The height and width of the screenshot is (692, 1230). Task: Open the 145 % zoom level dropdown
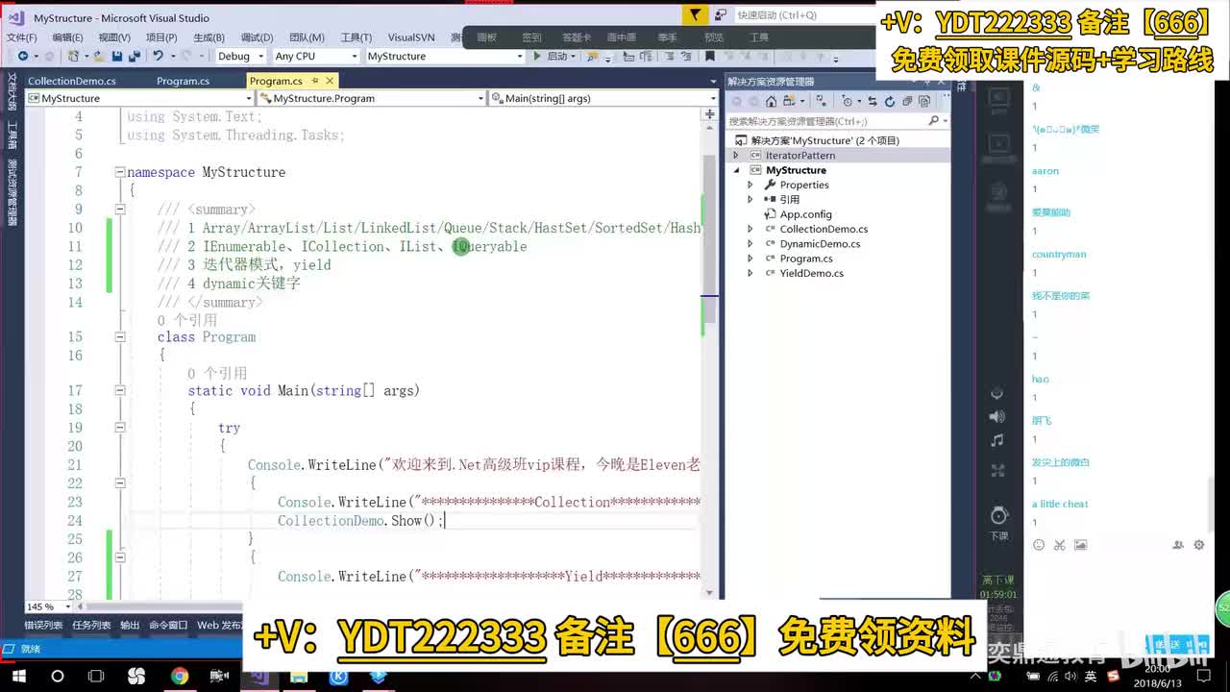48,606
